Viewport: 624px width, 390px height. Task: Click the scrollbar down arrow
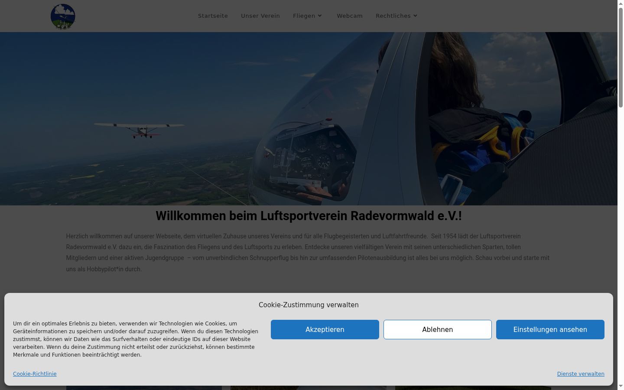621,387
